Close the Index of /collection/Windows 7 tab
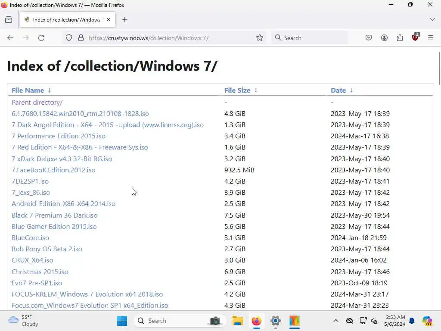Screen dimensions: 441x331 click(109, 20)
